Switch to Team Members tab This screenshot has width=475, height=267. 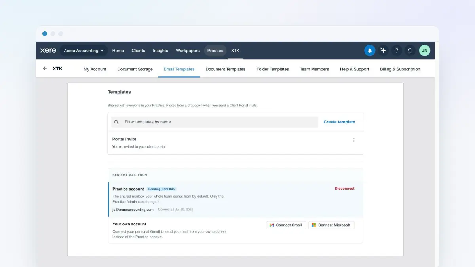coord(314,69)
